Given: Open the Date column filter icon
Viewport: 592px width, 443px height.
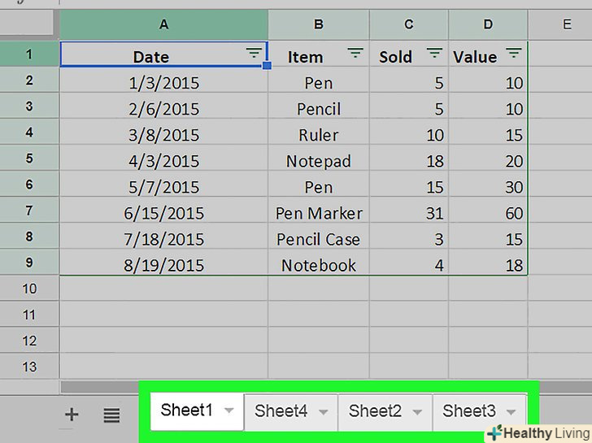Looking at the screenshot, I should 254,54.
